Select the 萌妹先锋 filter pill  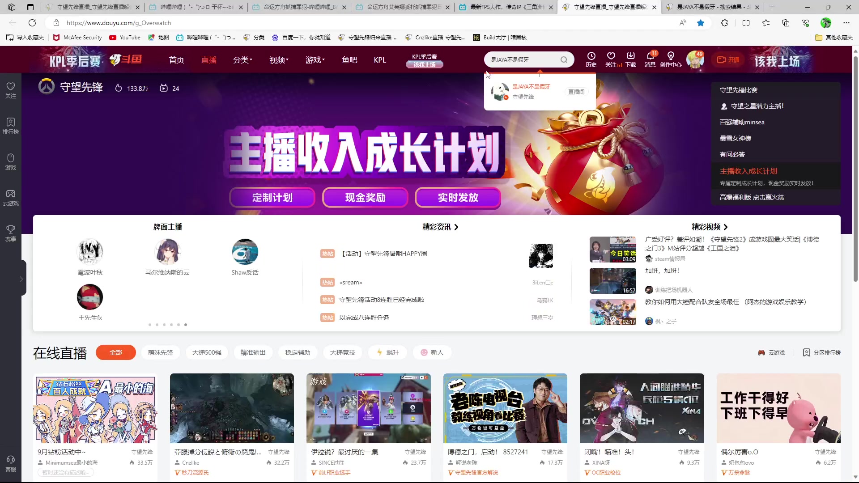pos(161,352)
